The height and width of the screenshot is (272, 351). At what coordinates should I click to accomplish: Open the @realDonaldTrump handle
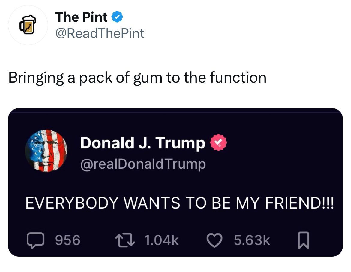143,164
